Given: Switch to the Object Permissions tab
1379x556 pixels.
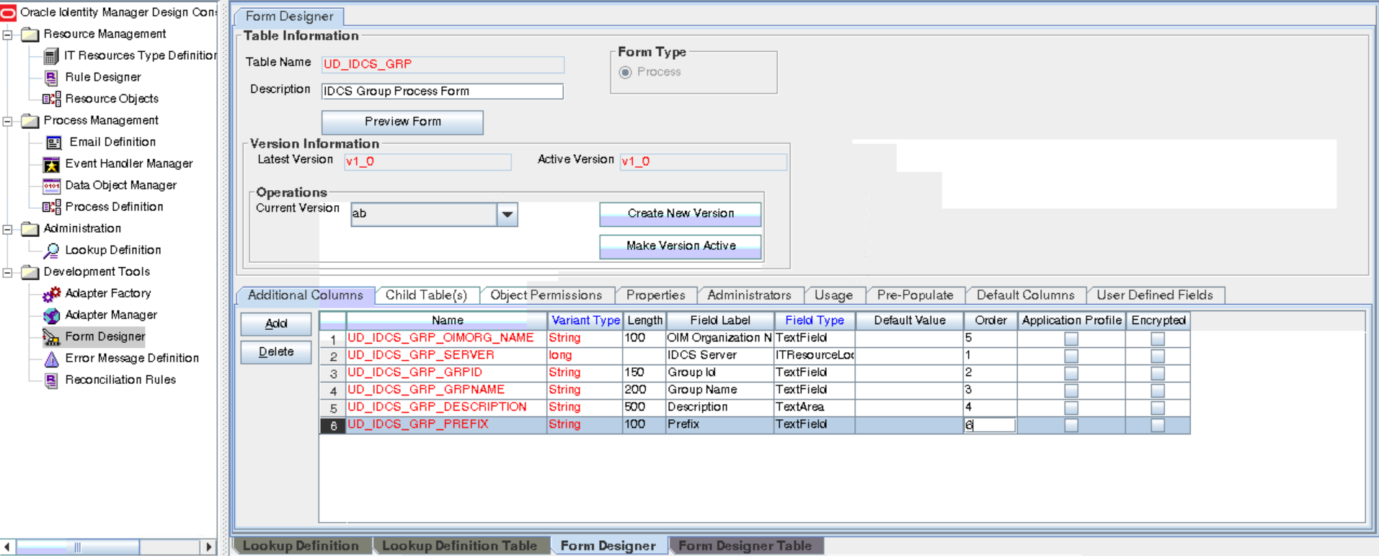Looking at the screenshot, I should pos(546,295).
